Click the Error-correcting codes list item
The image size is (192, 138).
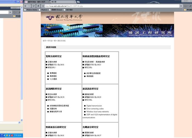[x=95, y=109]
